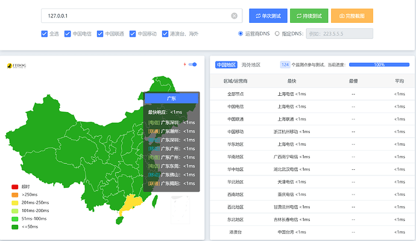Switch to the 中国地区 tab

tap(226, 64)
